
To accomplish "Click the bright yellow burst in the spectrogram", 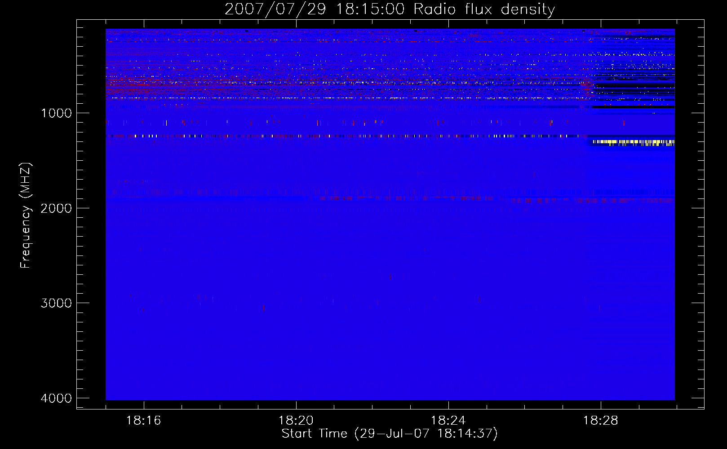I will [x=634, y=143].
